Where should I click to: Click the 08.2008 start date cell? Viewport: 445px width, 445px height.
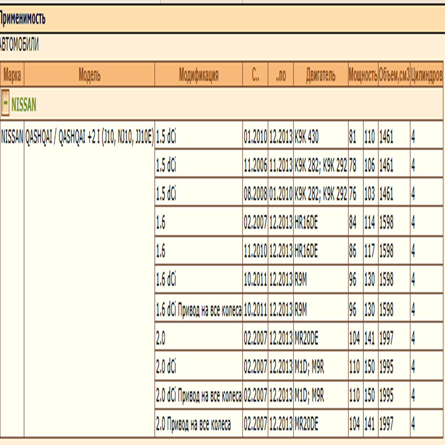[x=255, y=194]
